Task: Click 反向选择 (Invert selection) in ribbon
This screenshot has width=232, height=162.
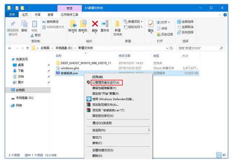Action: (x=185, y=32)
